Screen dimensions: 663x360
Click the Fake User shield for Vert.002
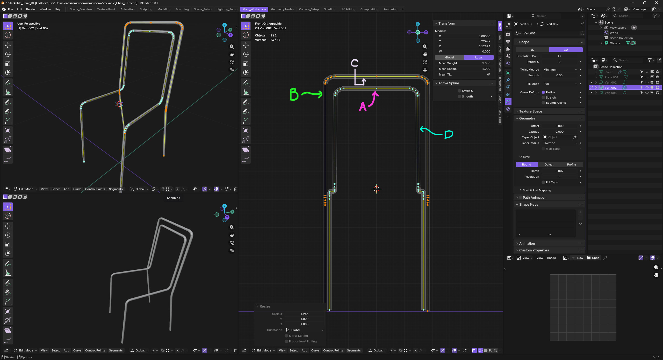point(582,33)
